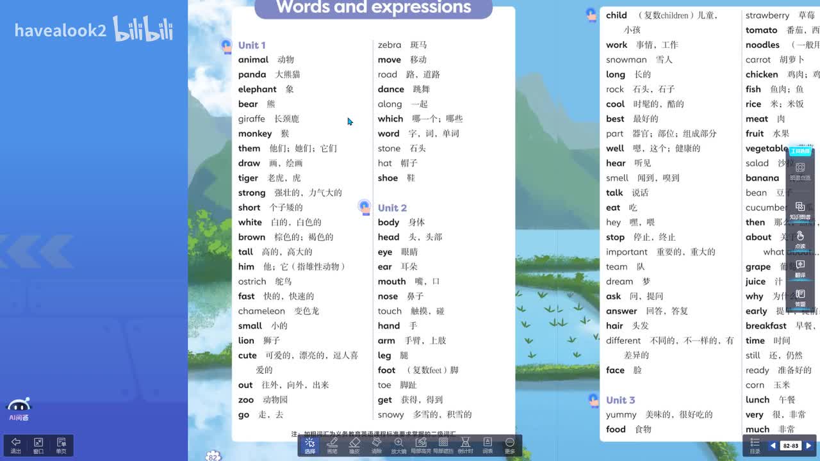Click the word 'which'
Viewport: 820px width, 461px height.
tap(390, 118)
